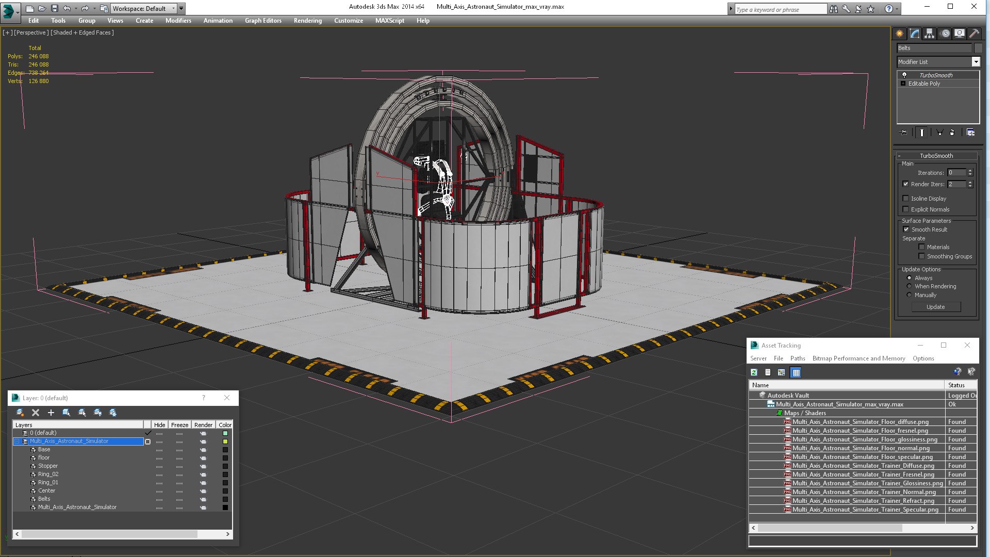Click the Project Folder icon
This screenshot has width=990, height=557.
pyautogui.click(x=104, y=8)
